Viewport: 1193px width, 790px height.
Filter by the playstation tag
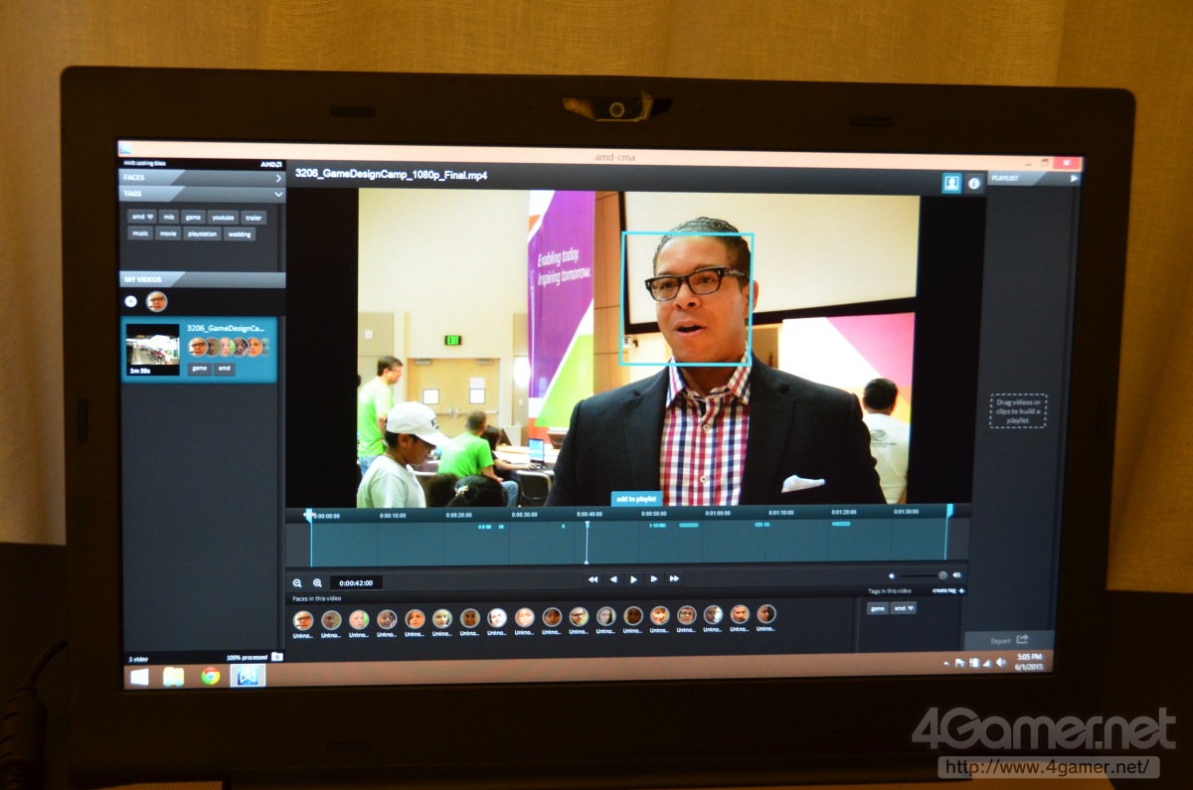point(202,235)
